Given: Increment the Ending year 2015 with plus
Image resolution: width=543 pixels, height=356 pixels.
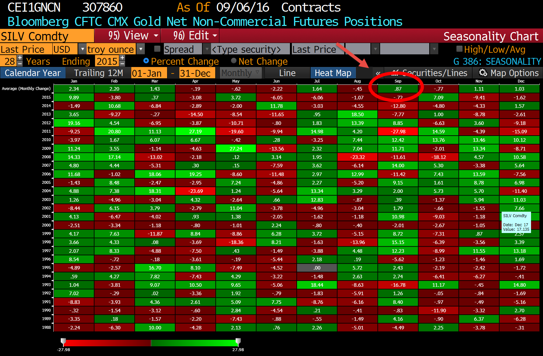Looking at the screenshot, I should (x=122, y=58).
